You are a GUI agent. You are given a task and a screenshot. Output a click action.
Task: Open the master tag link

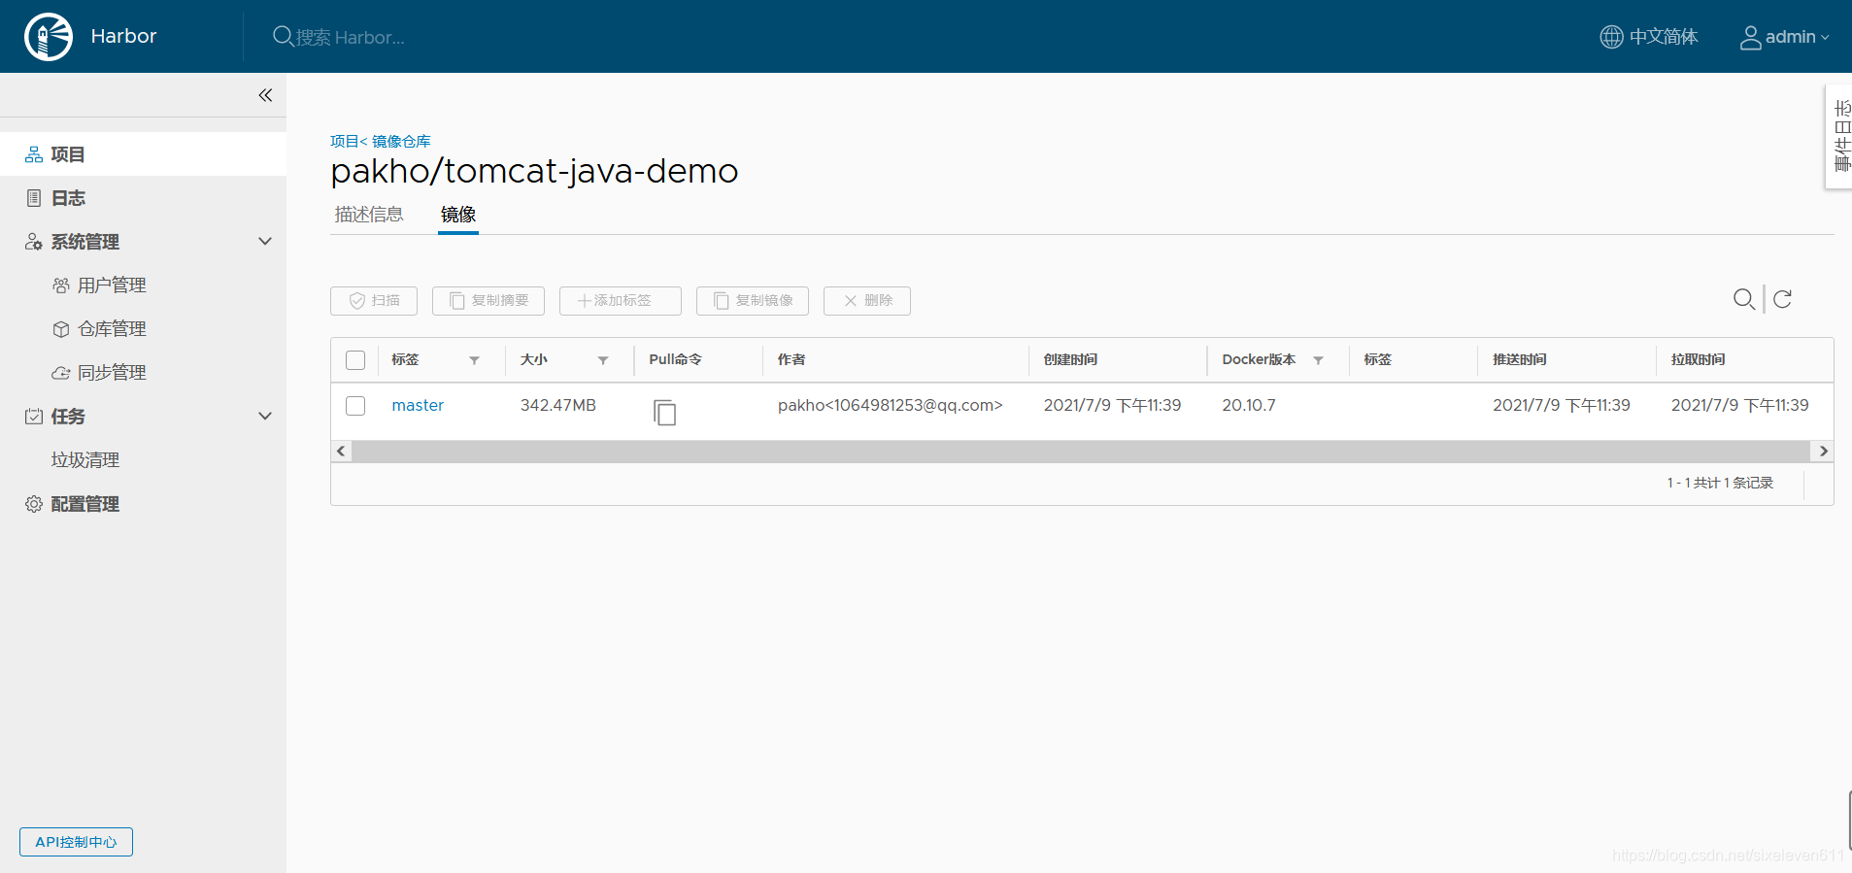(x=418, y=405)
